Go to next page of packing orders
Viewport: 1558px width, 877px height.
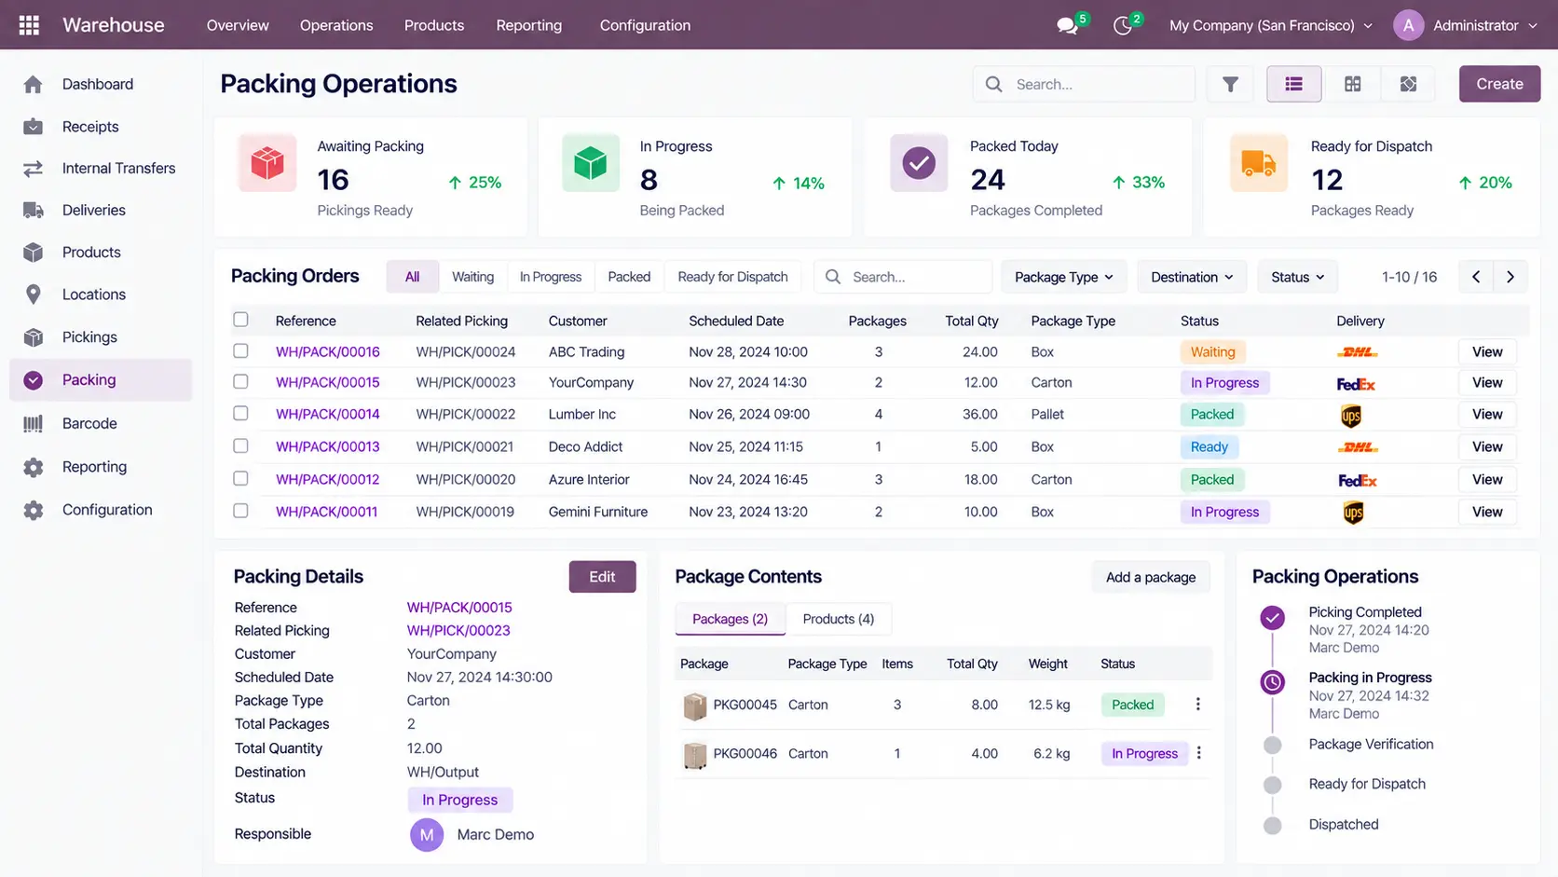(1510, 277)
